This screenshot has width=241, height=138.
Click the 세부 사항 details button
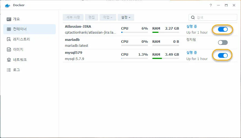click(73, 17)
